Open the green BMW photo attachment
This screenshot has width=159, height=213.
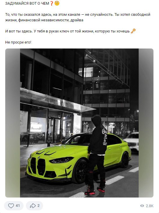(x=79, y=123)
